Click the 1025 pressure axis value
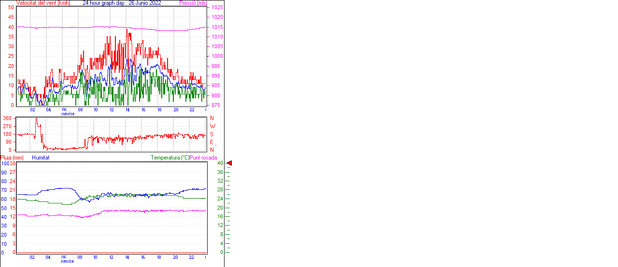 tap(217, 8)
